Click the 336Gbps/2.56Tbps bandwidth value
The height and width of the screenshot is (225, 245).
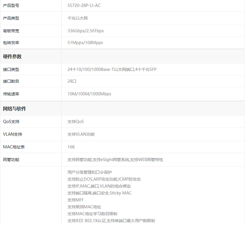click(x=86, y=31)
